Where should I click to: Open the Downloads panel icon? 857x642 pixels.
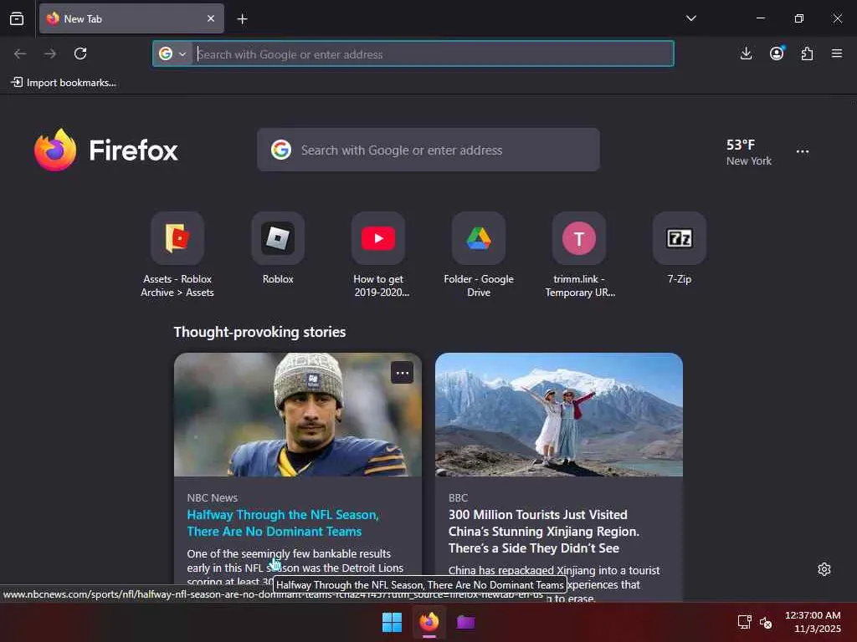[x=746, y=53]
